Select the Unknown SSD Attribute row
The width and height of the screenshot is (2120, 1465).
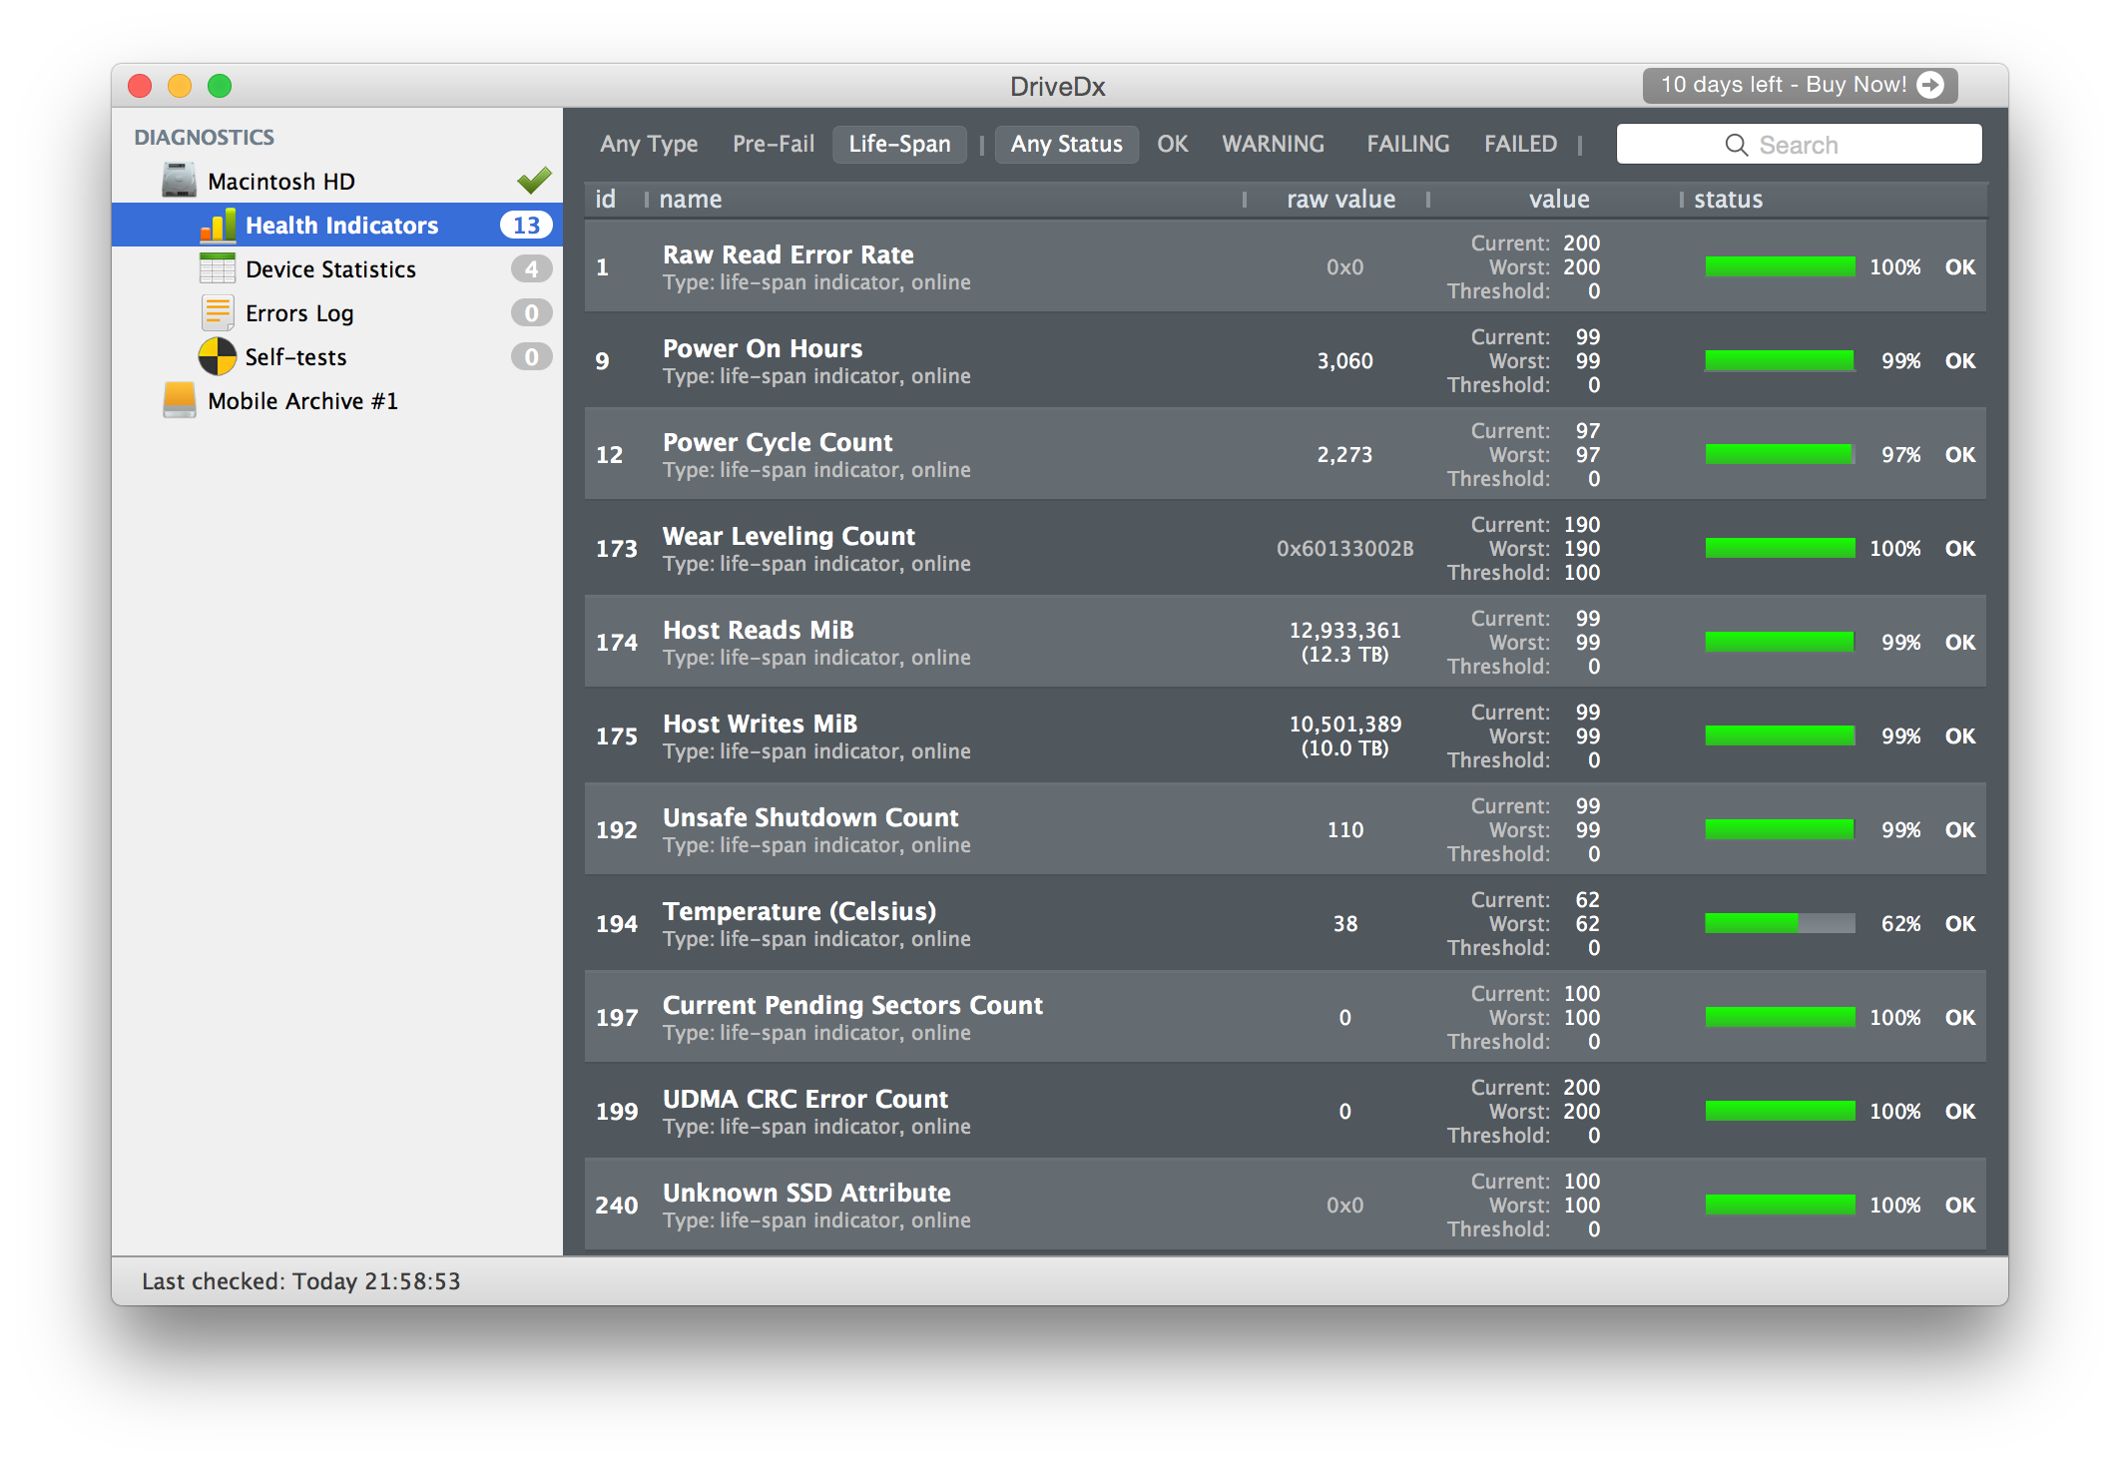(1286, 1205)
